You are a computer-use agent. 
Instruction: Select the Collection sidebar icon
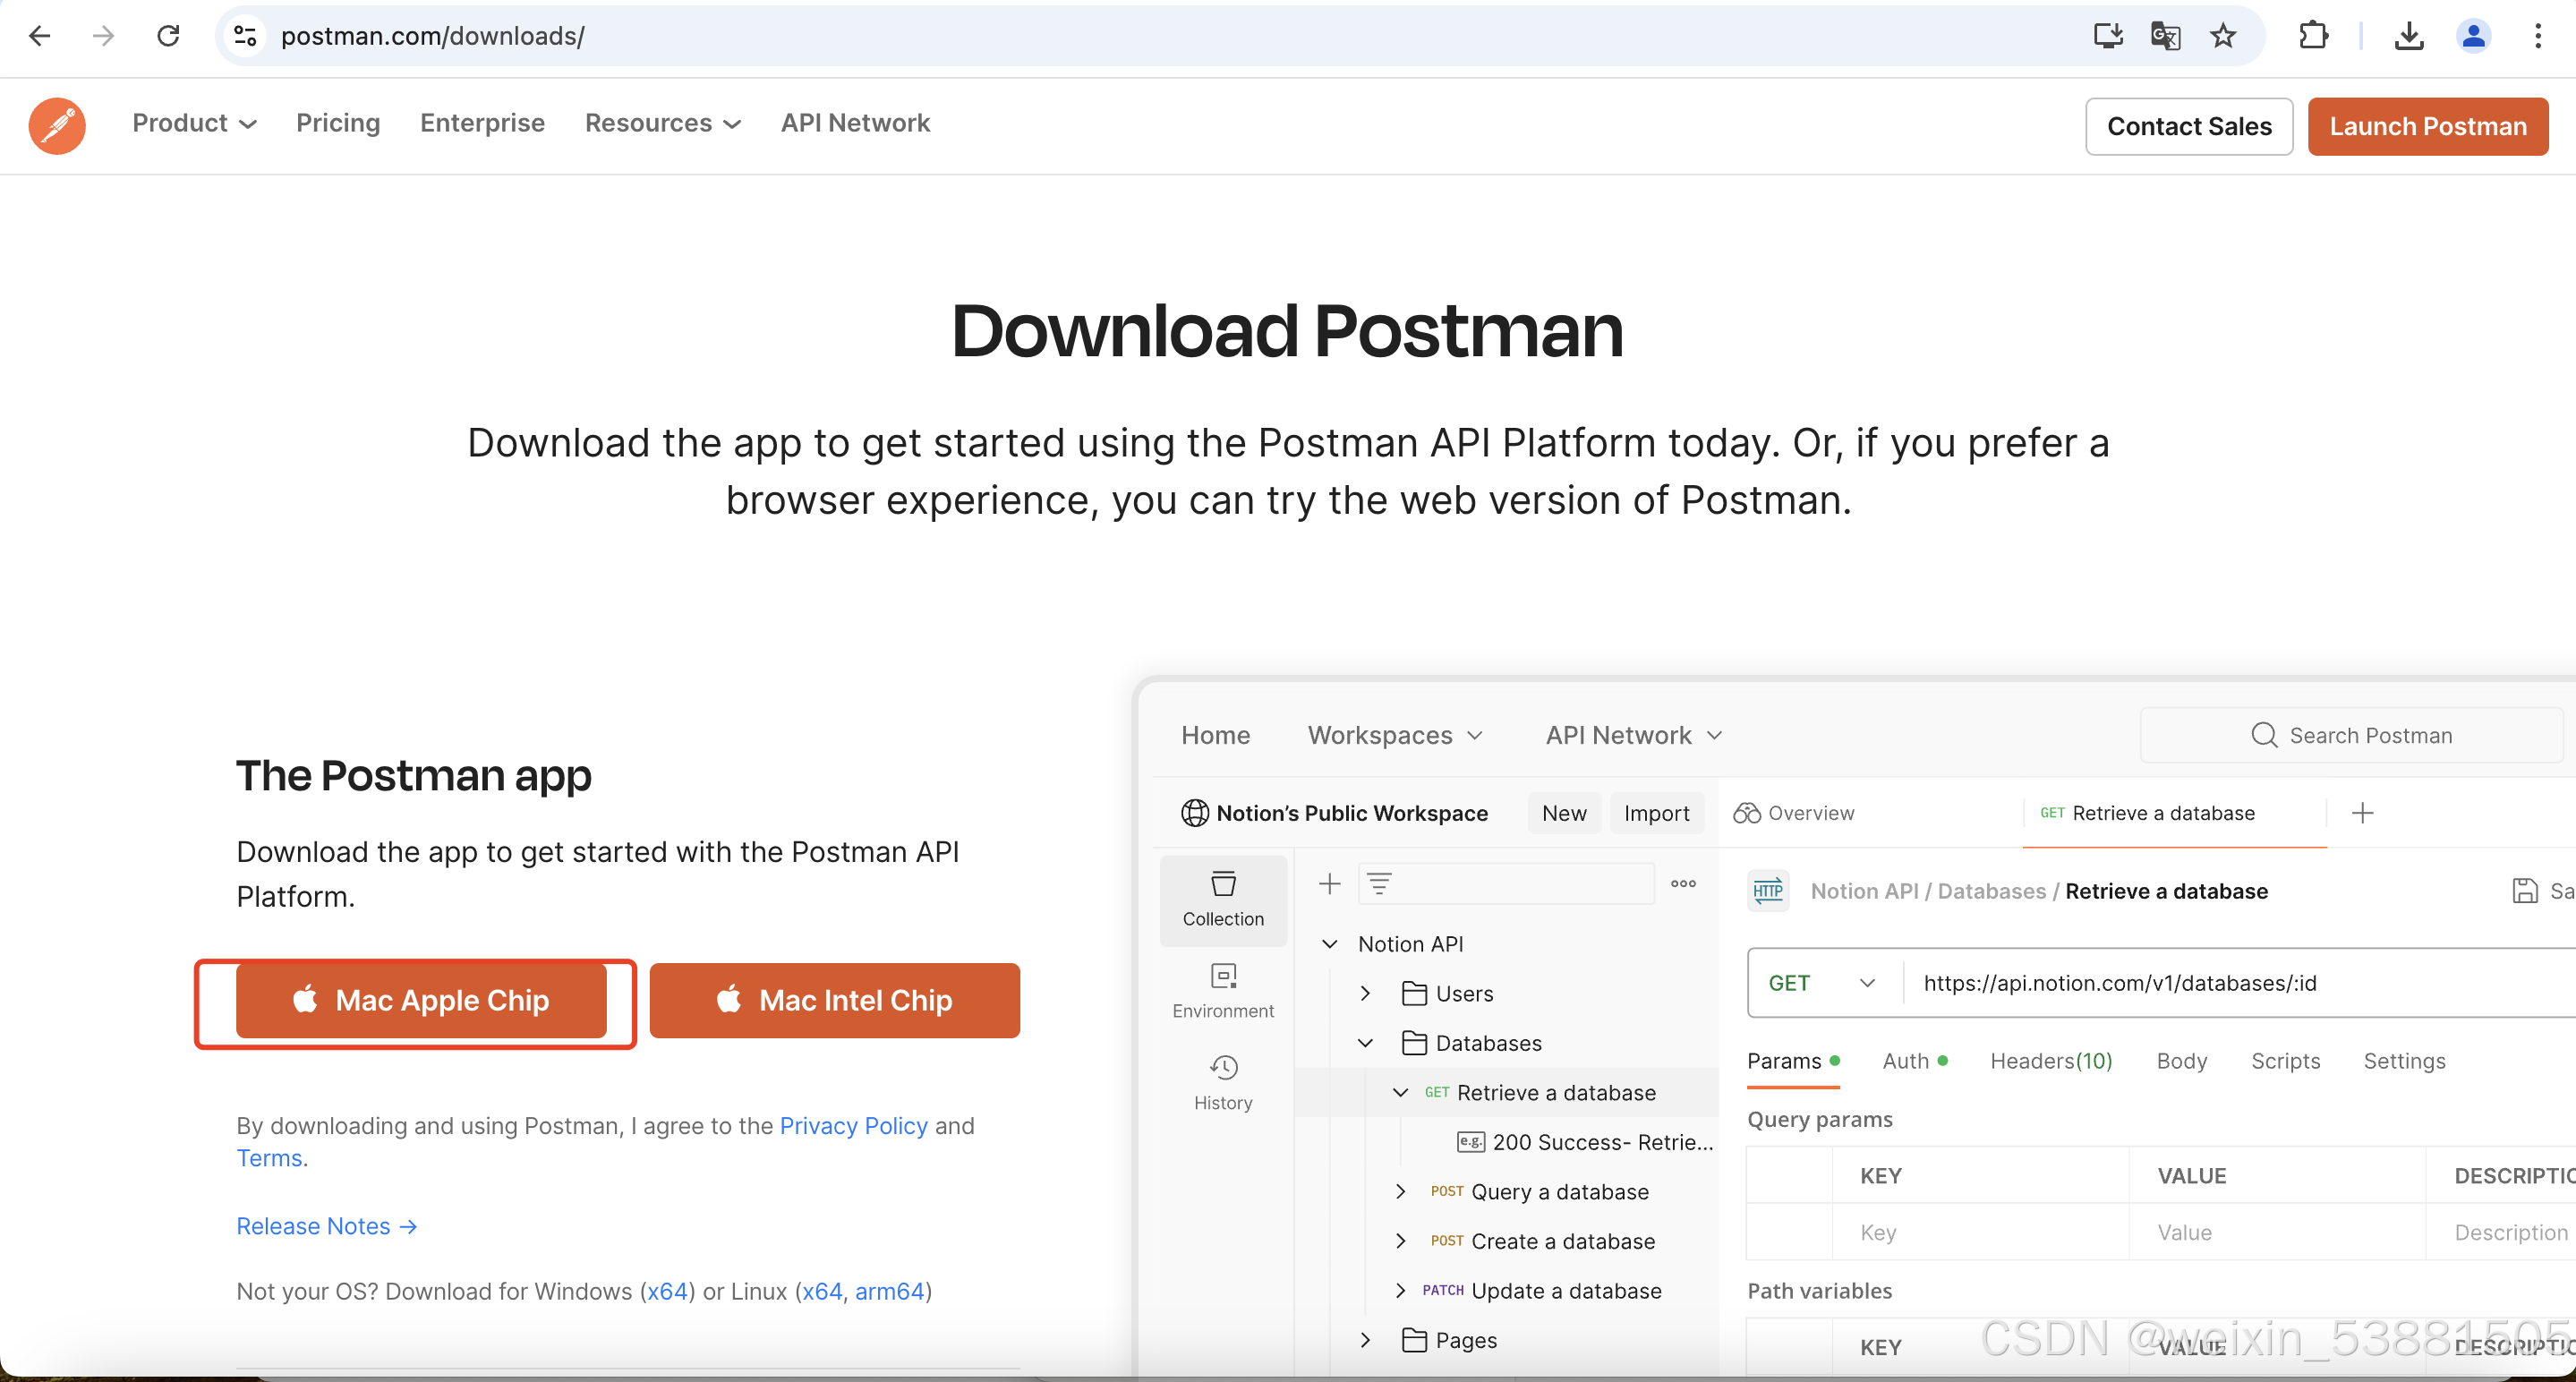(x=1223, y=899)
